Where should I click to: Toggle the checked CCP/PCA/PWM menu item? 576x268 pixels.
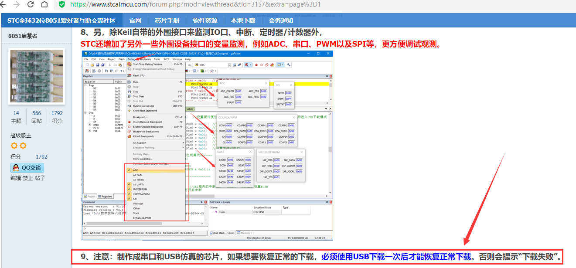(x=156, y=194)
